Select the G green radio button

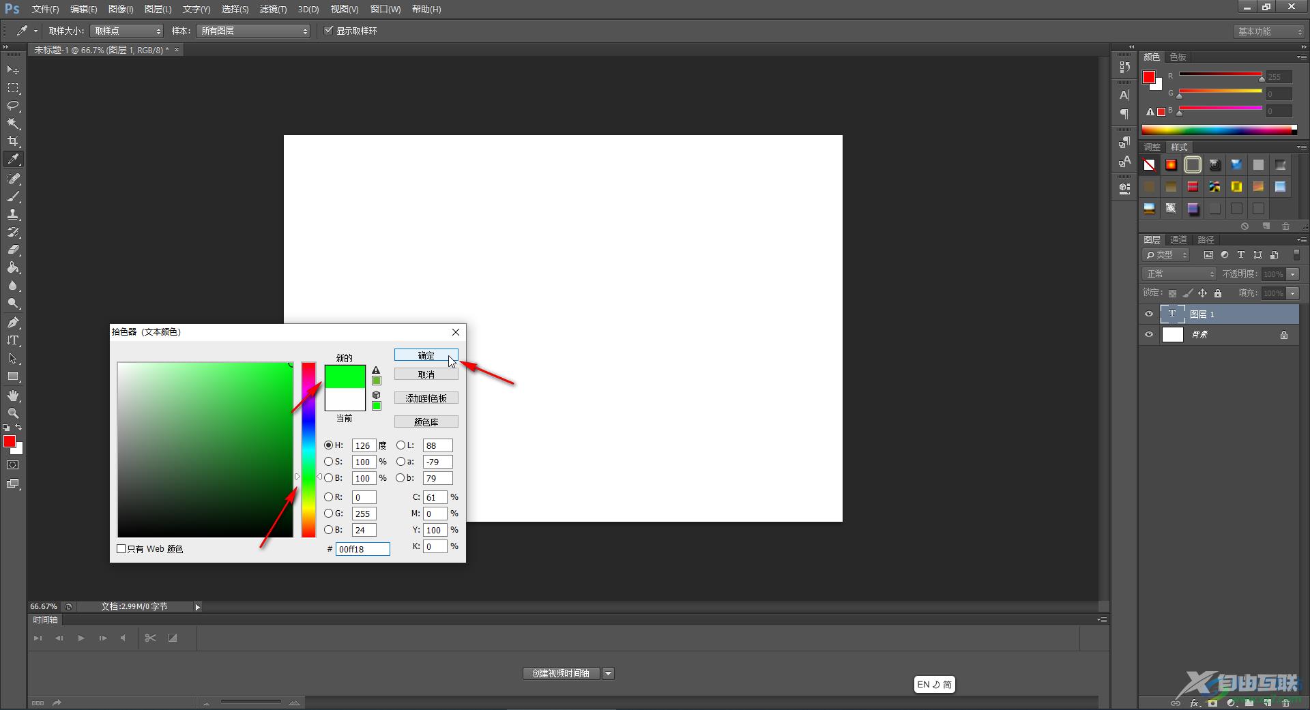click(x=329, y=514)
